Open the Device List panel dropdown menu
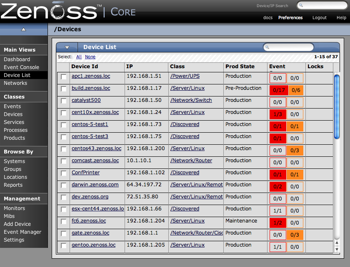The image size is (350, 267). (67, 47)
